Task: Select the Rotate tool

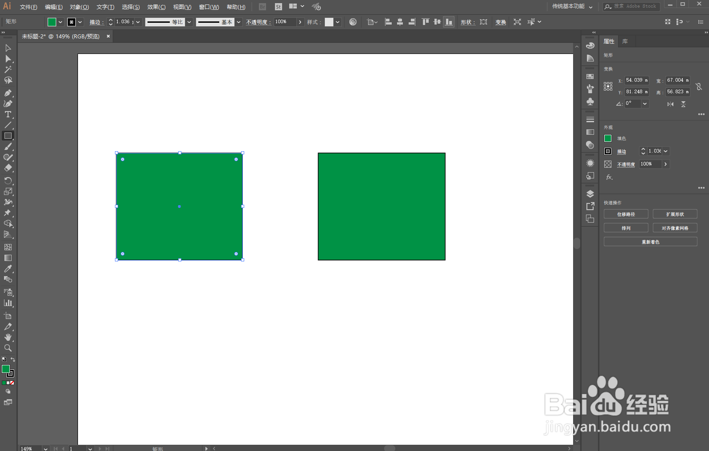Action: pyautogui.click(x=8, y=181)
